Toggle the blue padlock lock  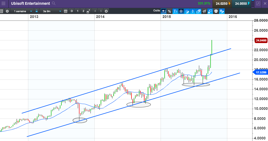click(x=37, y=11)
